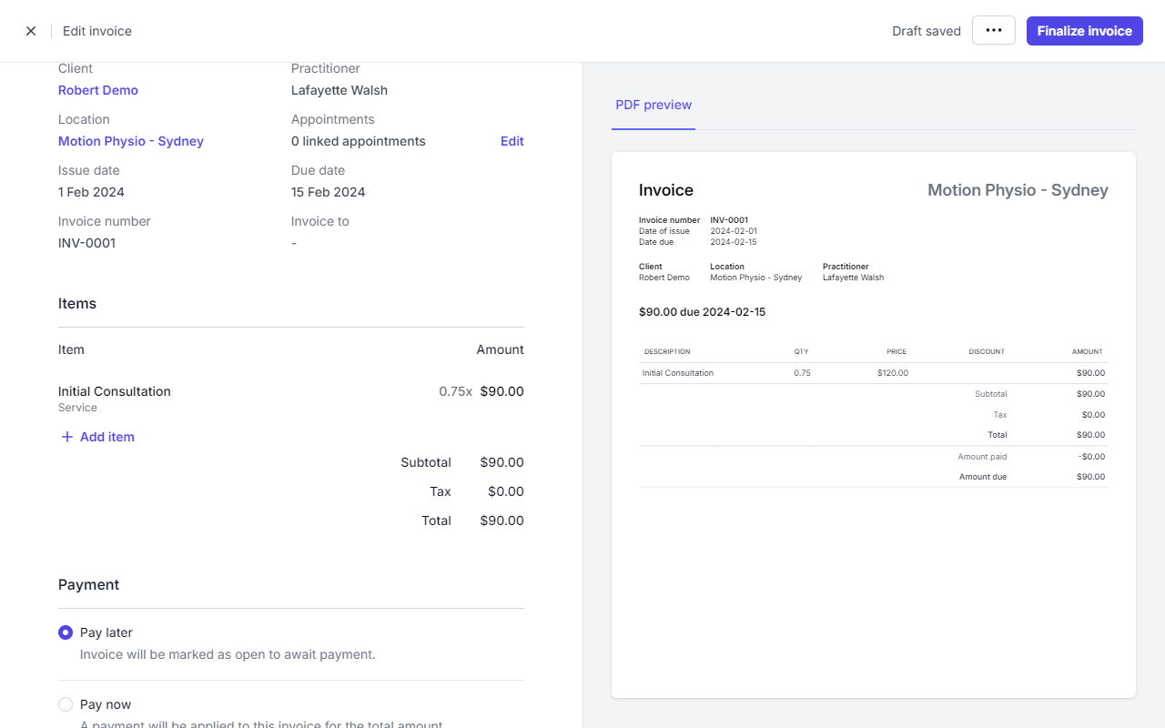Click the Lafayette Walsh practitioner name
Image resolution: width=1165 pixels, height=728 pixels.
[339, 90]
